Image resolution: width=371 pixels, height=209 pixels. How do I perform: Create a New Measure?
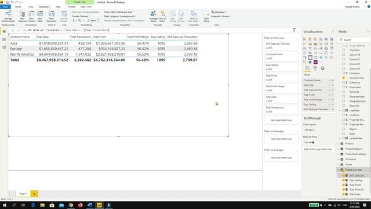(22, 16)
